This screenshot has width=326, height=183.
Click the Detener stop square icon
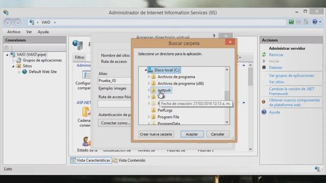[264, 68]
